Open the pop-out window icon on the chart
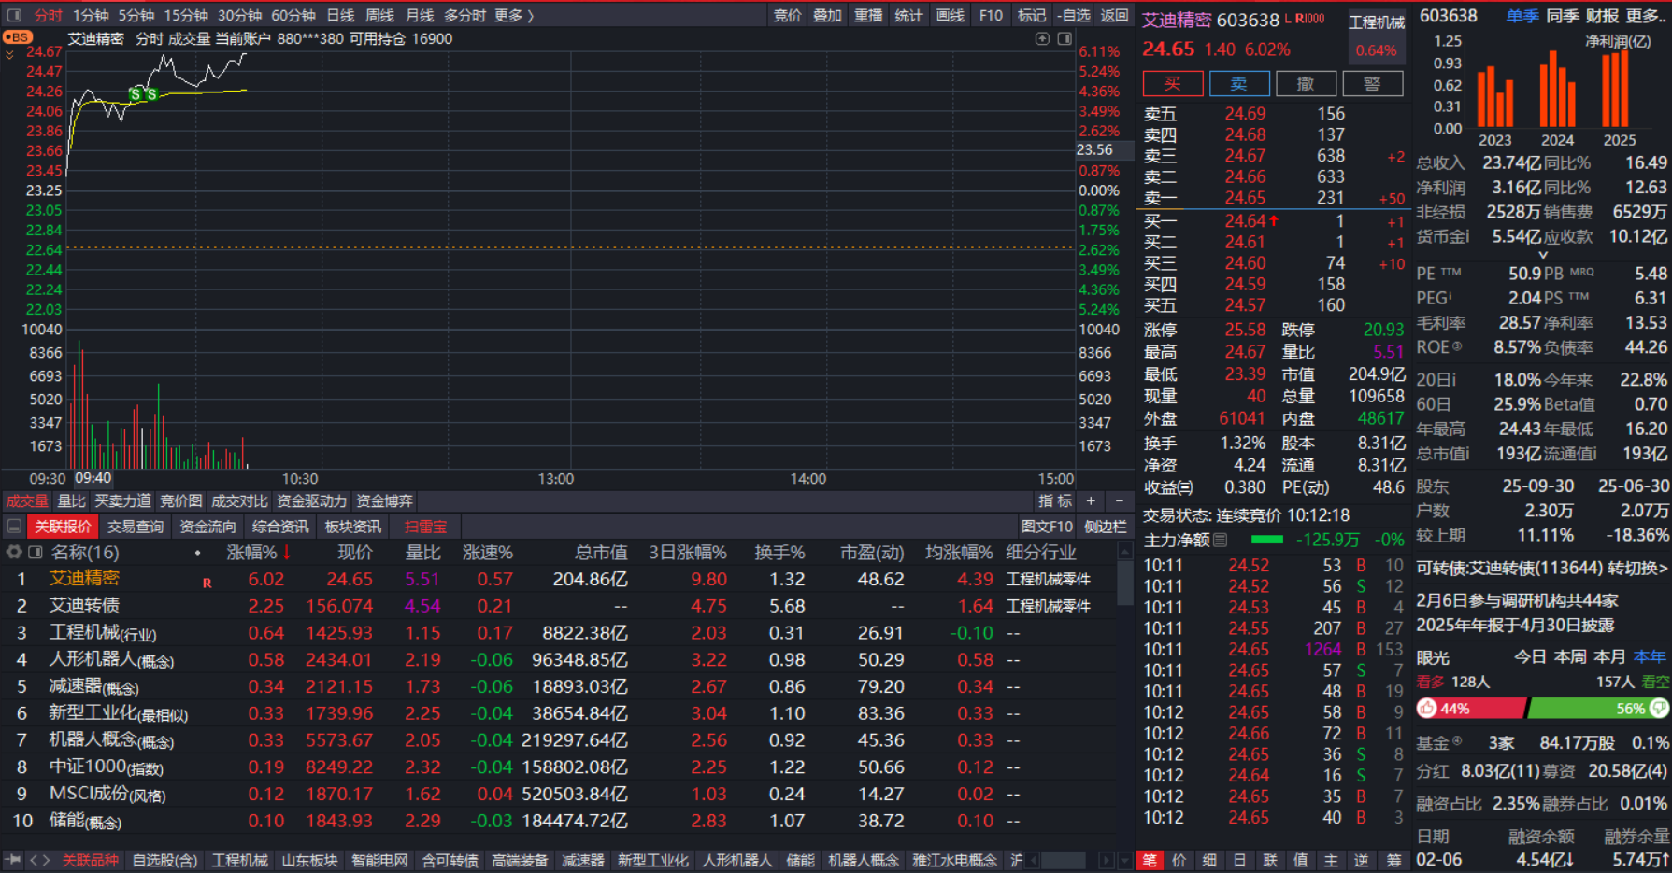Image resolution: width=1672 pixels, height=873 pixels. tap(1042, 38)
